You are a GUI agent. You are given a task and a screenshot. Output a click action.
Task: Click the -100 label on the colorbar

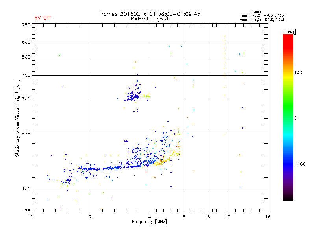[x=300, y=164]
